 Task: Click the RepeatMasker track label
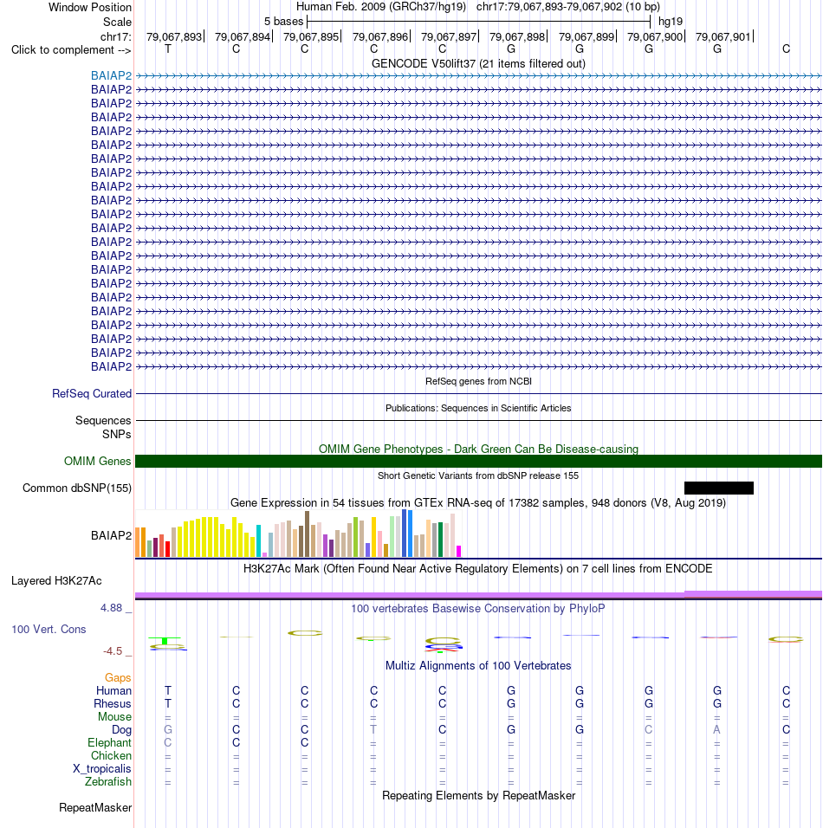95,808
